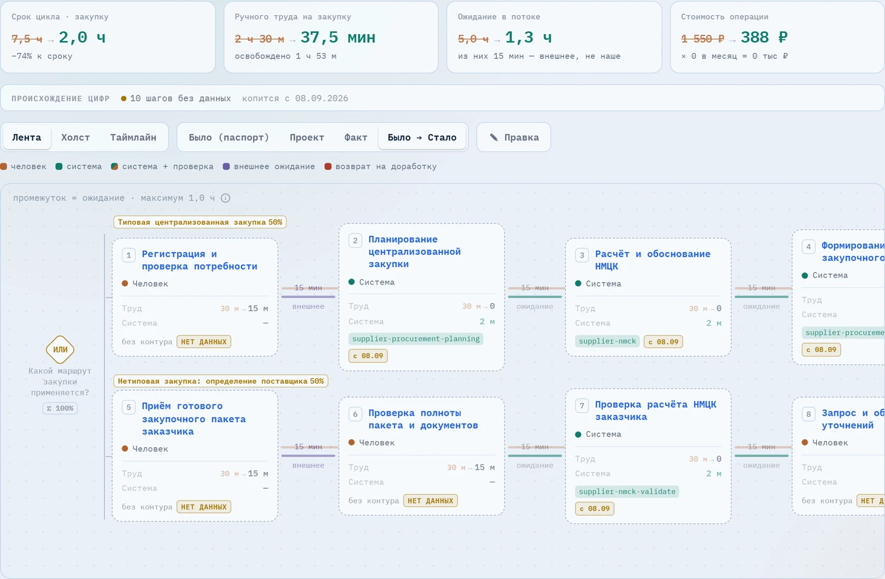
Task: Select the Было → Стало comparison tab
Action: tap(422, 137)
